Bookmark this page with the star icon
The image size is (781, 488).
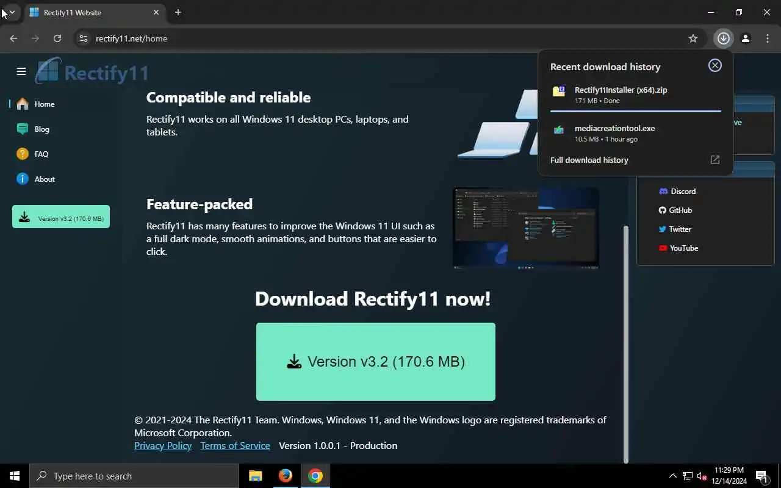(693, 38)
